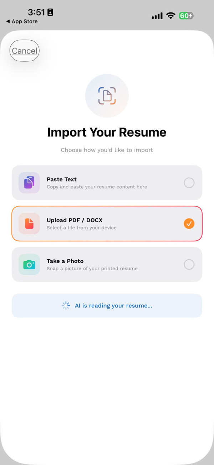Return to App Store via back link
Screen dimensions: 214x465
(x=22, y=21)
